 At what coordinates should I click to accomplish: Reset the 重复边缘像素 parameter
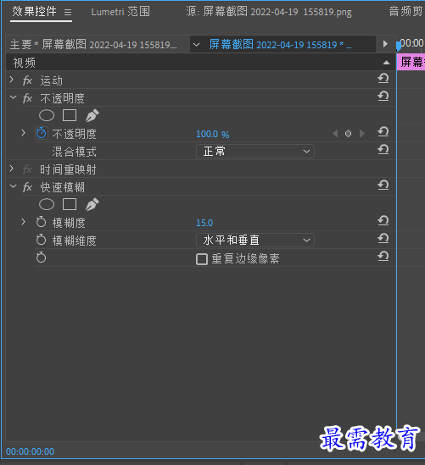(x=383, y=257)
